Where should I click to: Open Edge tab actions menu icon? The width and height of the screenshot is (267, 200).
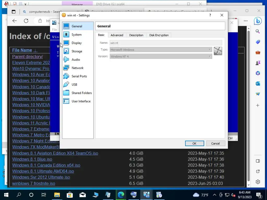(x=14, y=12)
